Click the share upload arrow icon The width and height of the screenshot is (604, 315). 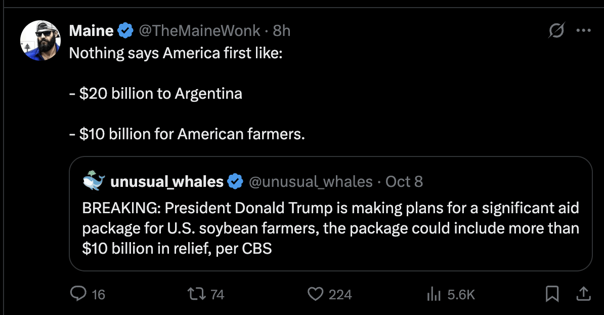click(583, 293)
